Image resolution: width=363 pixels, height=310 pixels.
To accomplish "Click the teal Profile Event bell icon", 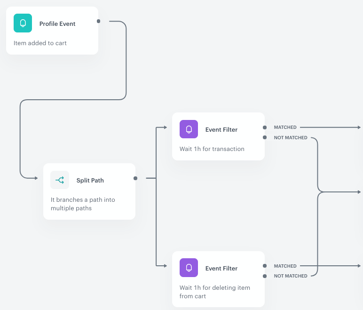I will [x=23, y=24].
